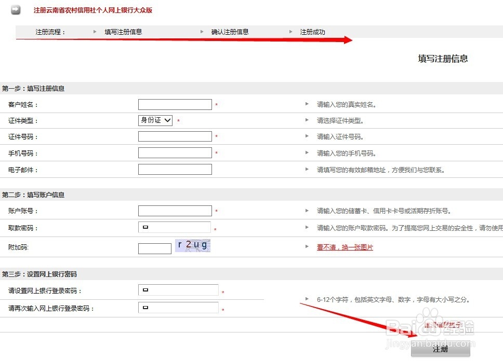The width and height of the screenshot is (503, 361).
Task: Click inside the 附加码 input field
Action: coord(154,247)
